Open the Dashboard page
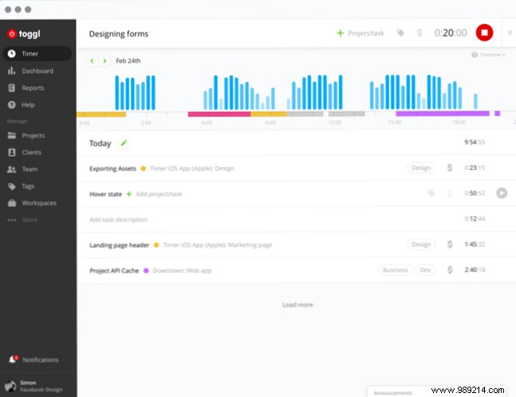The image size is (516, 397). click(x=37, y=71)
